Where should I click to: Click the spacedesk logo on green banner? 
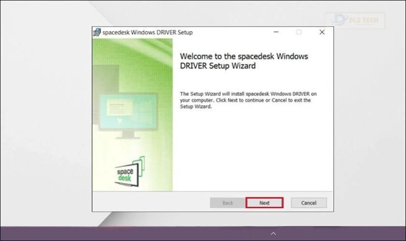pyautogui.click(x=129, y=172)
